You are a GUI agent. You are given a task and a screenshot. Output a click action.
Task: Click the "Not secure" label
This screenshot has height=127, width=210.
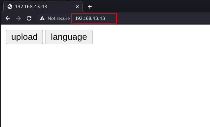[59, 18]
